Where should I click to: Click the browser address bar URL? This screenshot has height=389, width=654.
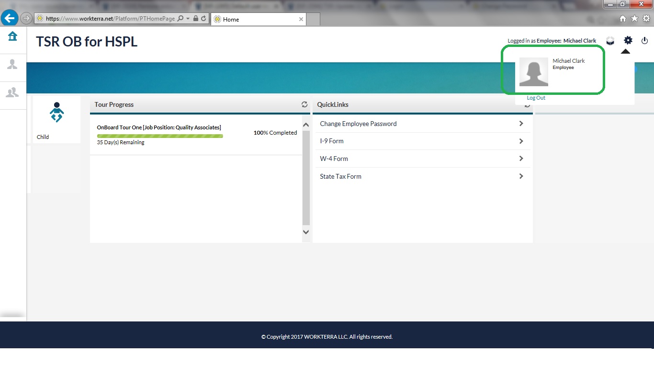click(x=110, y=19)
